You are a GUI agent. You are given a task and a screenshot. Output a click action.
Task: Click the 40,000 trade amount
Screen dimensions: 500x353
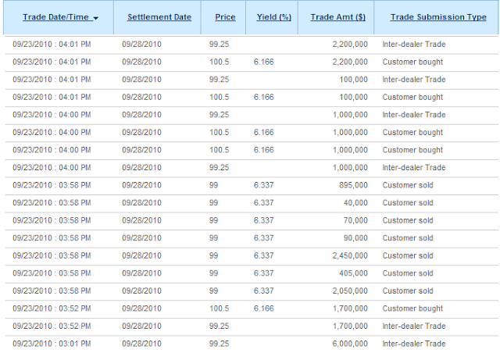[355, 203]
